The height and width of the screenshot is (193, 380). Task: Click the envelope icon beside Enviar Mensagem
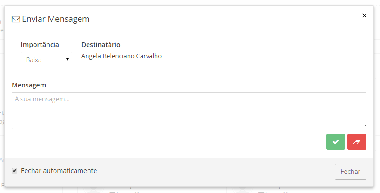click(16, 19)
